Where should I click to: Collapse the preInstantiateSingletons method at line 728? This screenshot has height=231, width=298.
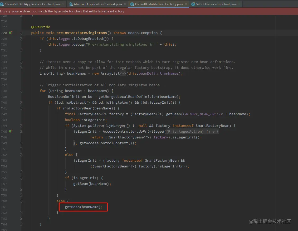coord(21,33)
